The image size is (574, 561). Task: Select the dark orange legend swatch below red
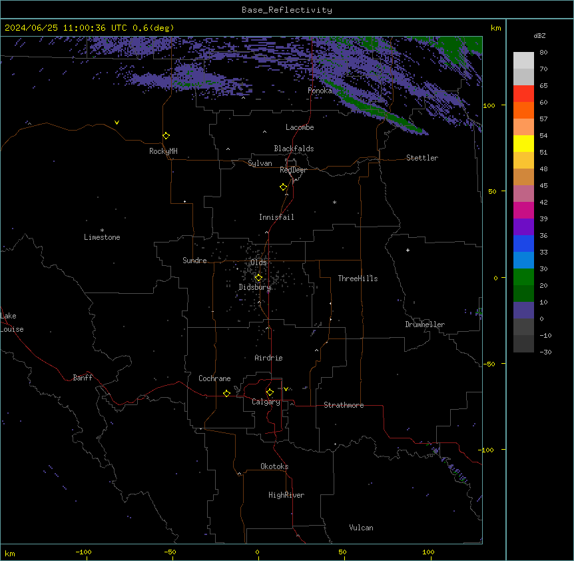[523, 110]
